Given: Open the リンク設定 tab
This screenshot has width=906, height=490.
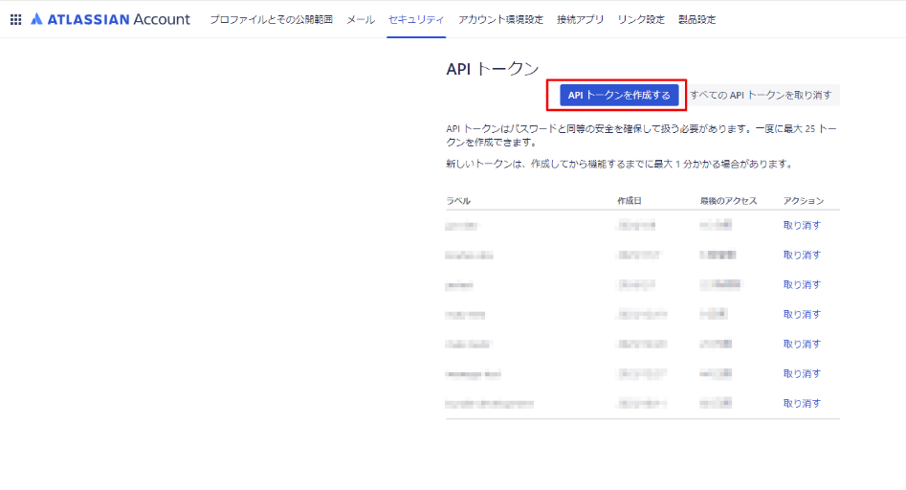Looking at the screenshot, I should [x=641, y=20].
